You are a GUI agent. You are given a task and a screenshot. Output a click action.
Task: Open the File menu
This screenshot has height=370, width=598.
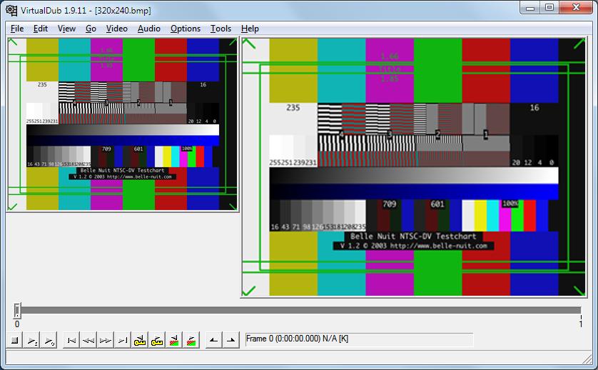pyautogui.click(x=17, y=29)
